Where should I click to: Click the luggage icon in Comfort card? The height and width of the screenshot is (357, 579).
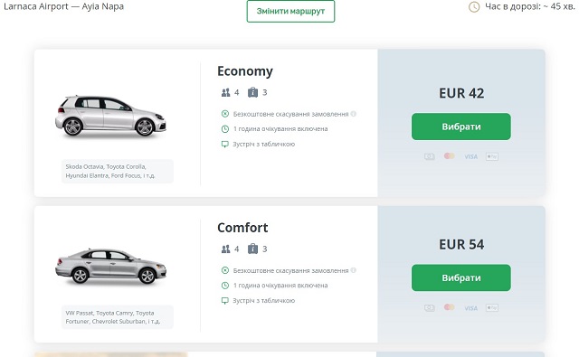(252, 249)
